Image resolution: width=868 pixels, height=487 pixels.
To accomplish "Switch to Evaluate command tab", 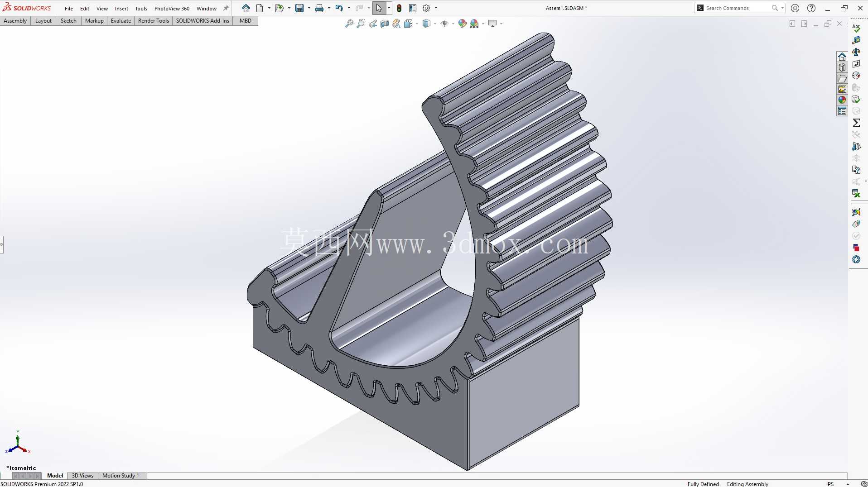I will [121, 21].
